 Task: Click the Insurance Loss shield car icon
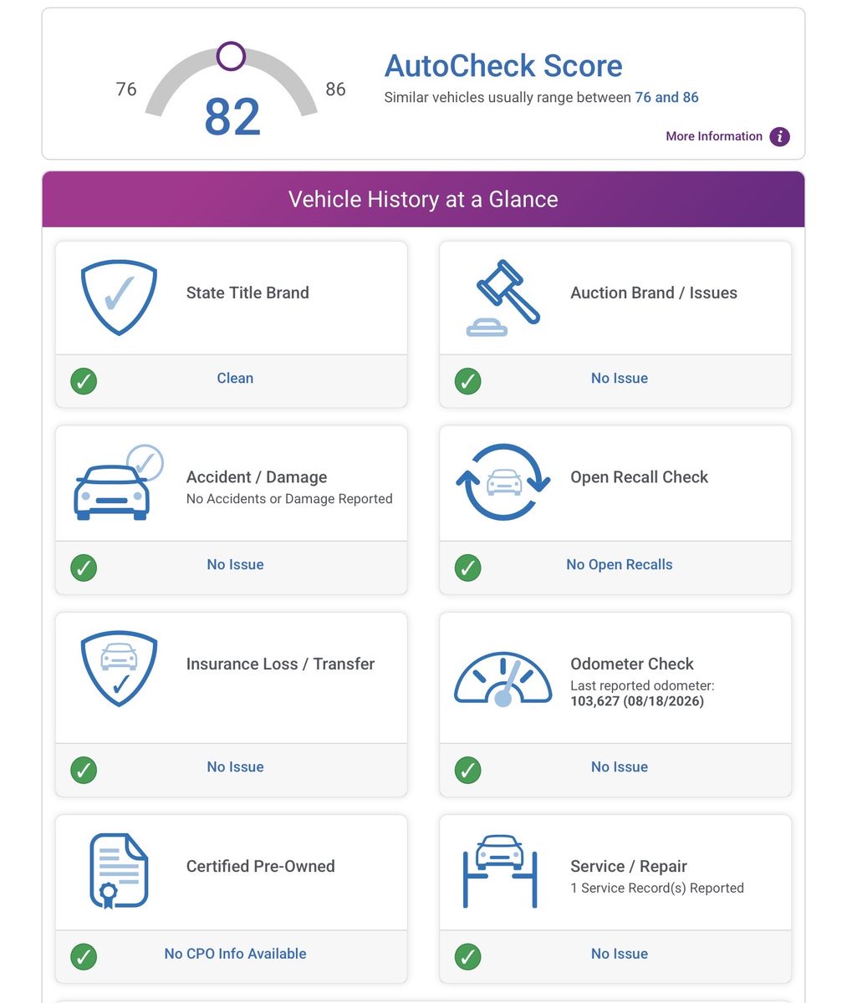(x=119, y=669)
